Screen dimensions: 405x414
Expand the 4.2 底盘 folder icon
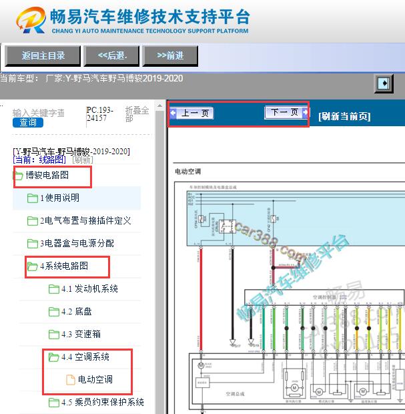click(54, 312)
